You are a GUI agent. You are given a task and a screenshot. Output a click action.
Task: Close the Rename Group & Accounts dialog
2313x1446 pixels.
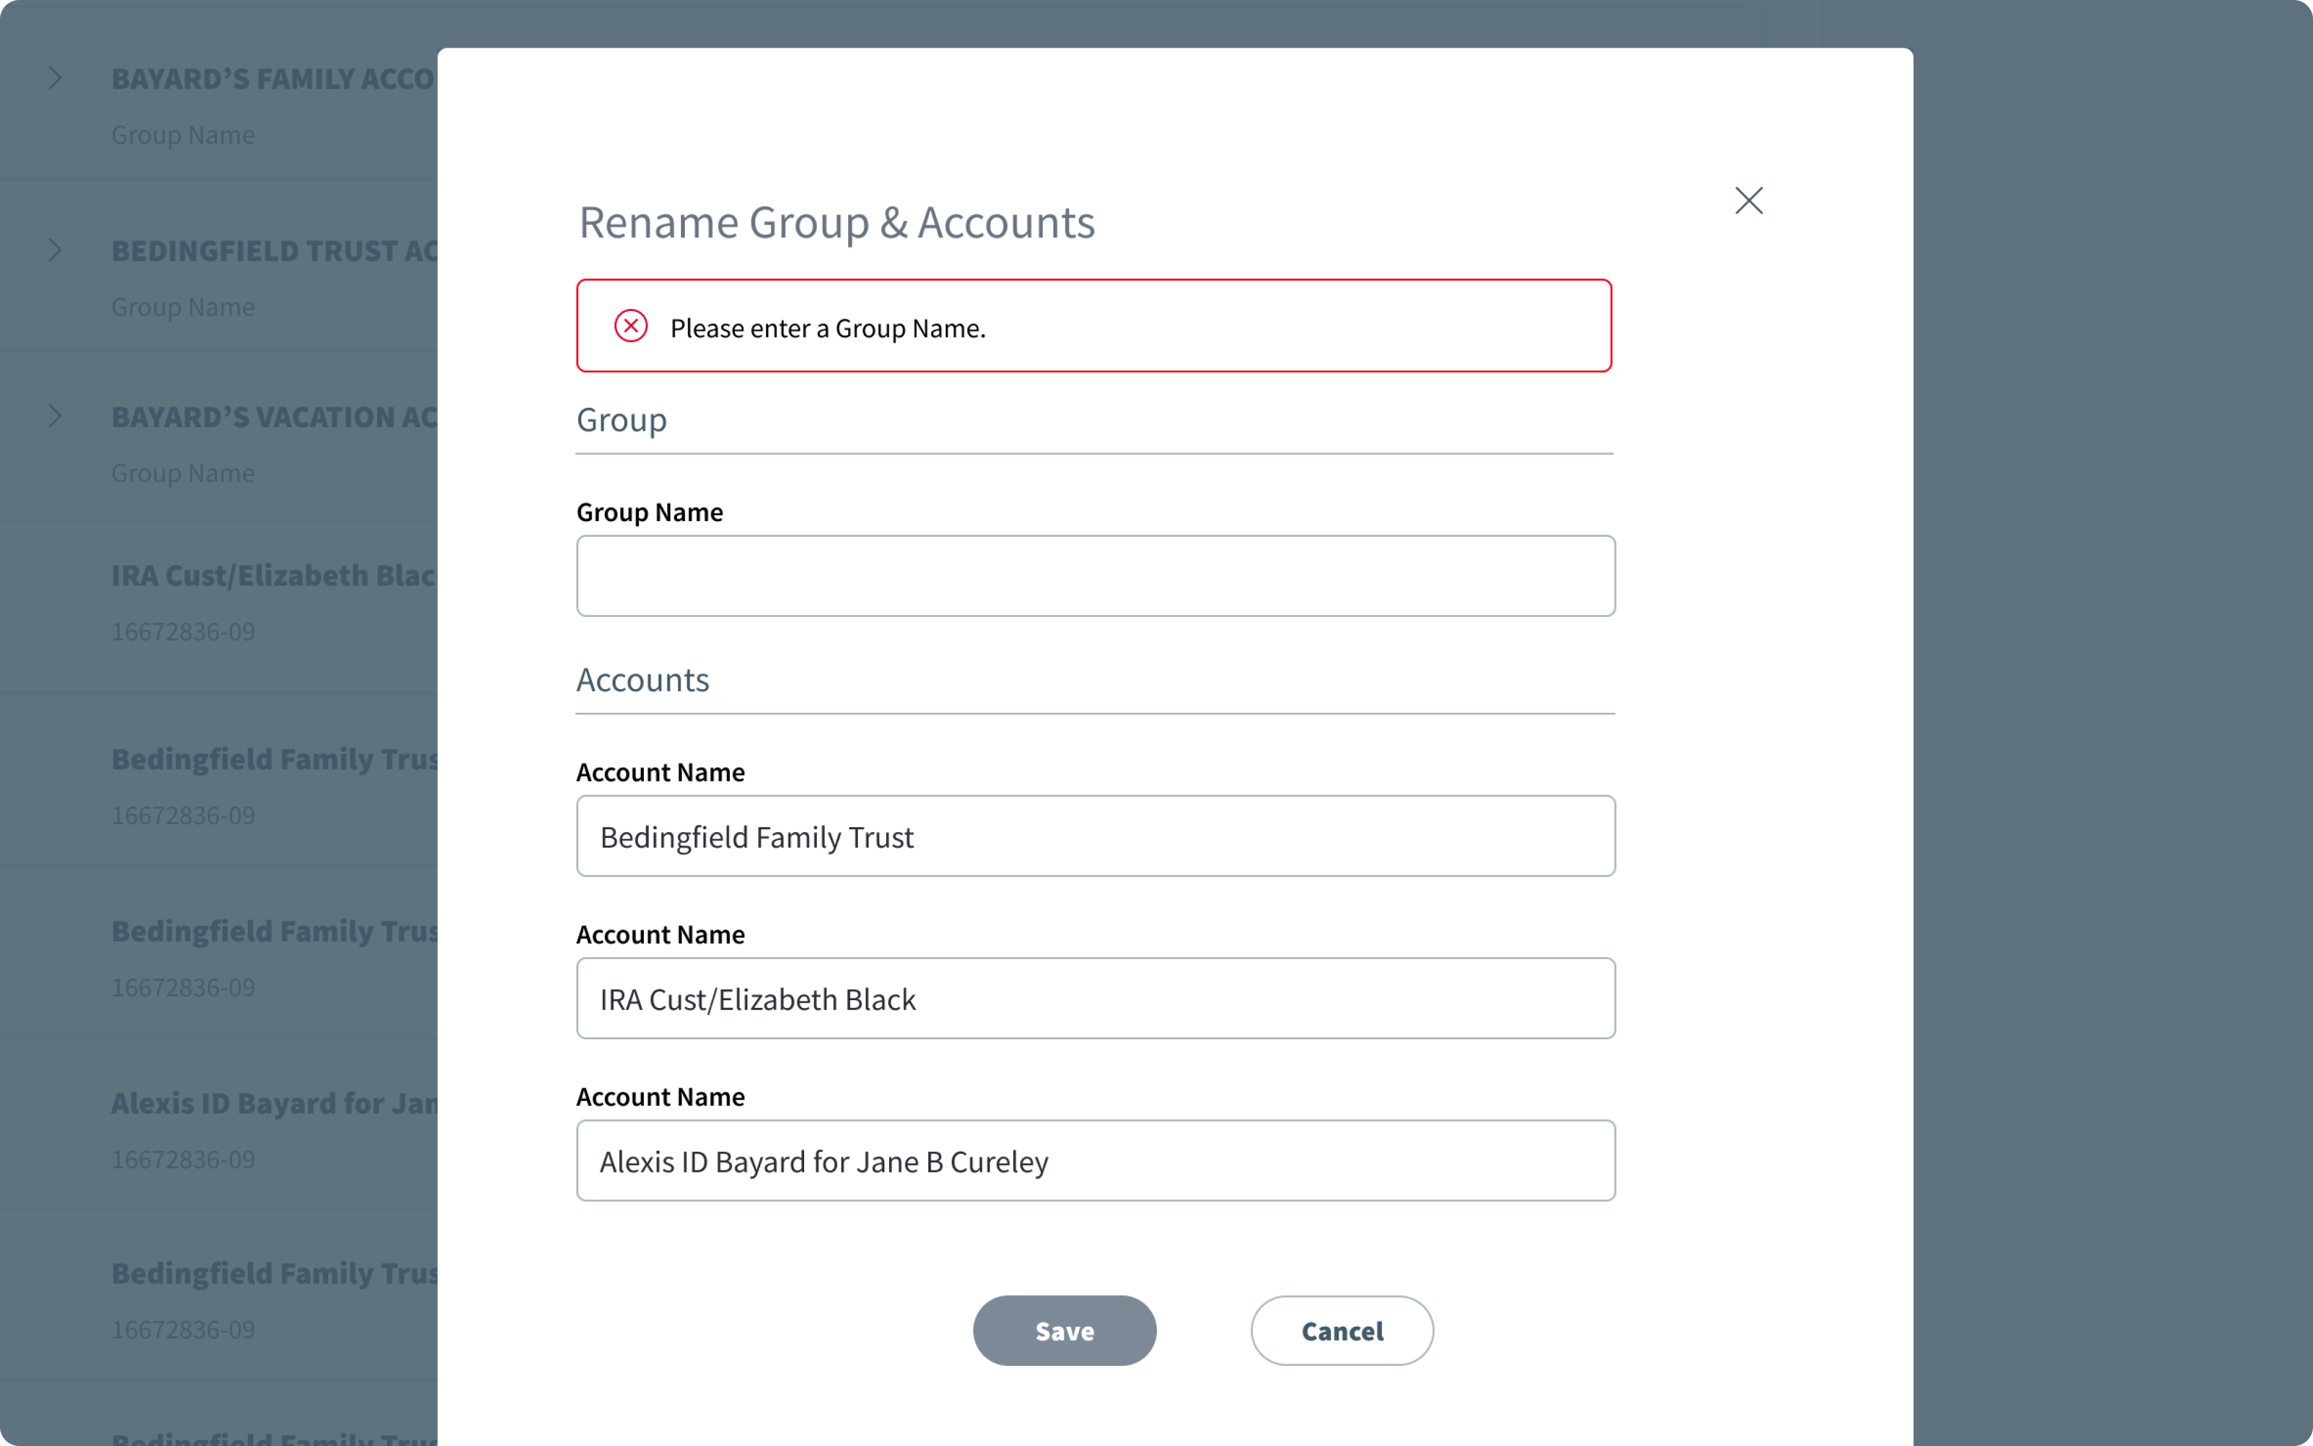1748,200
